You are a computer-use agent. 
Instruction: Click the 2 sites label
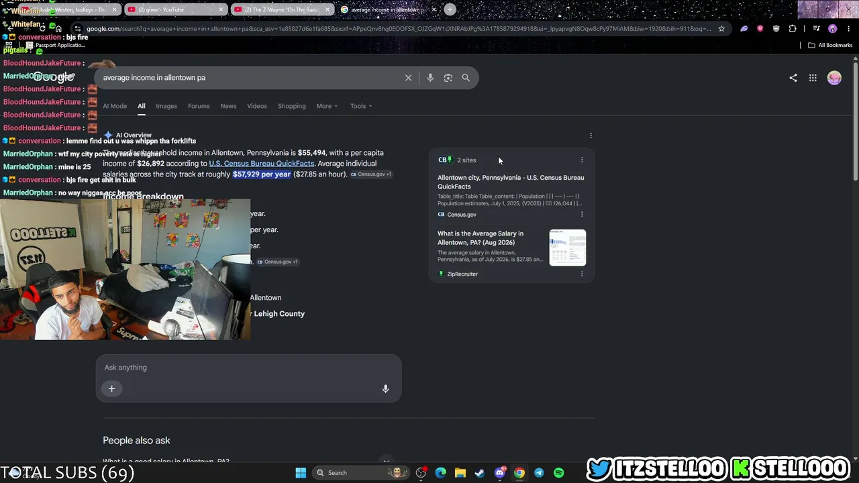pos(466,160)
